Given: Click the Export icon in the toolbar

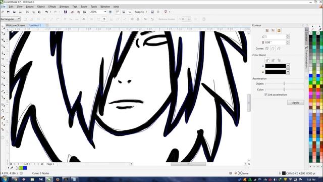Looking at the screenshot, I should click(x=79, y=12).
